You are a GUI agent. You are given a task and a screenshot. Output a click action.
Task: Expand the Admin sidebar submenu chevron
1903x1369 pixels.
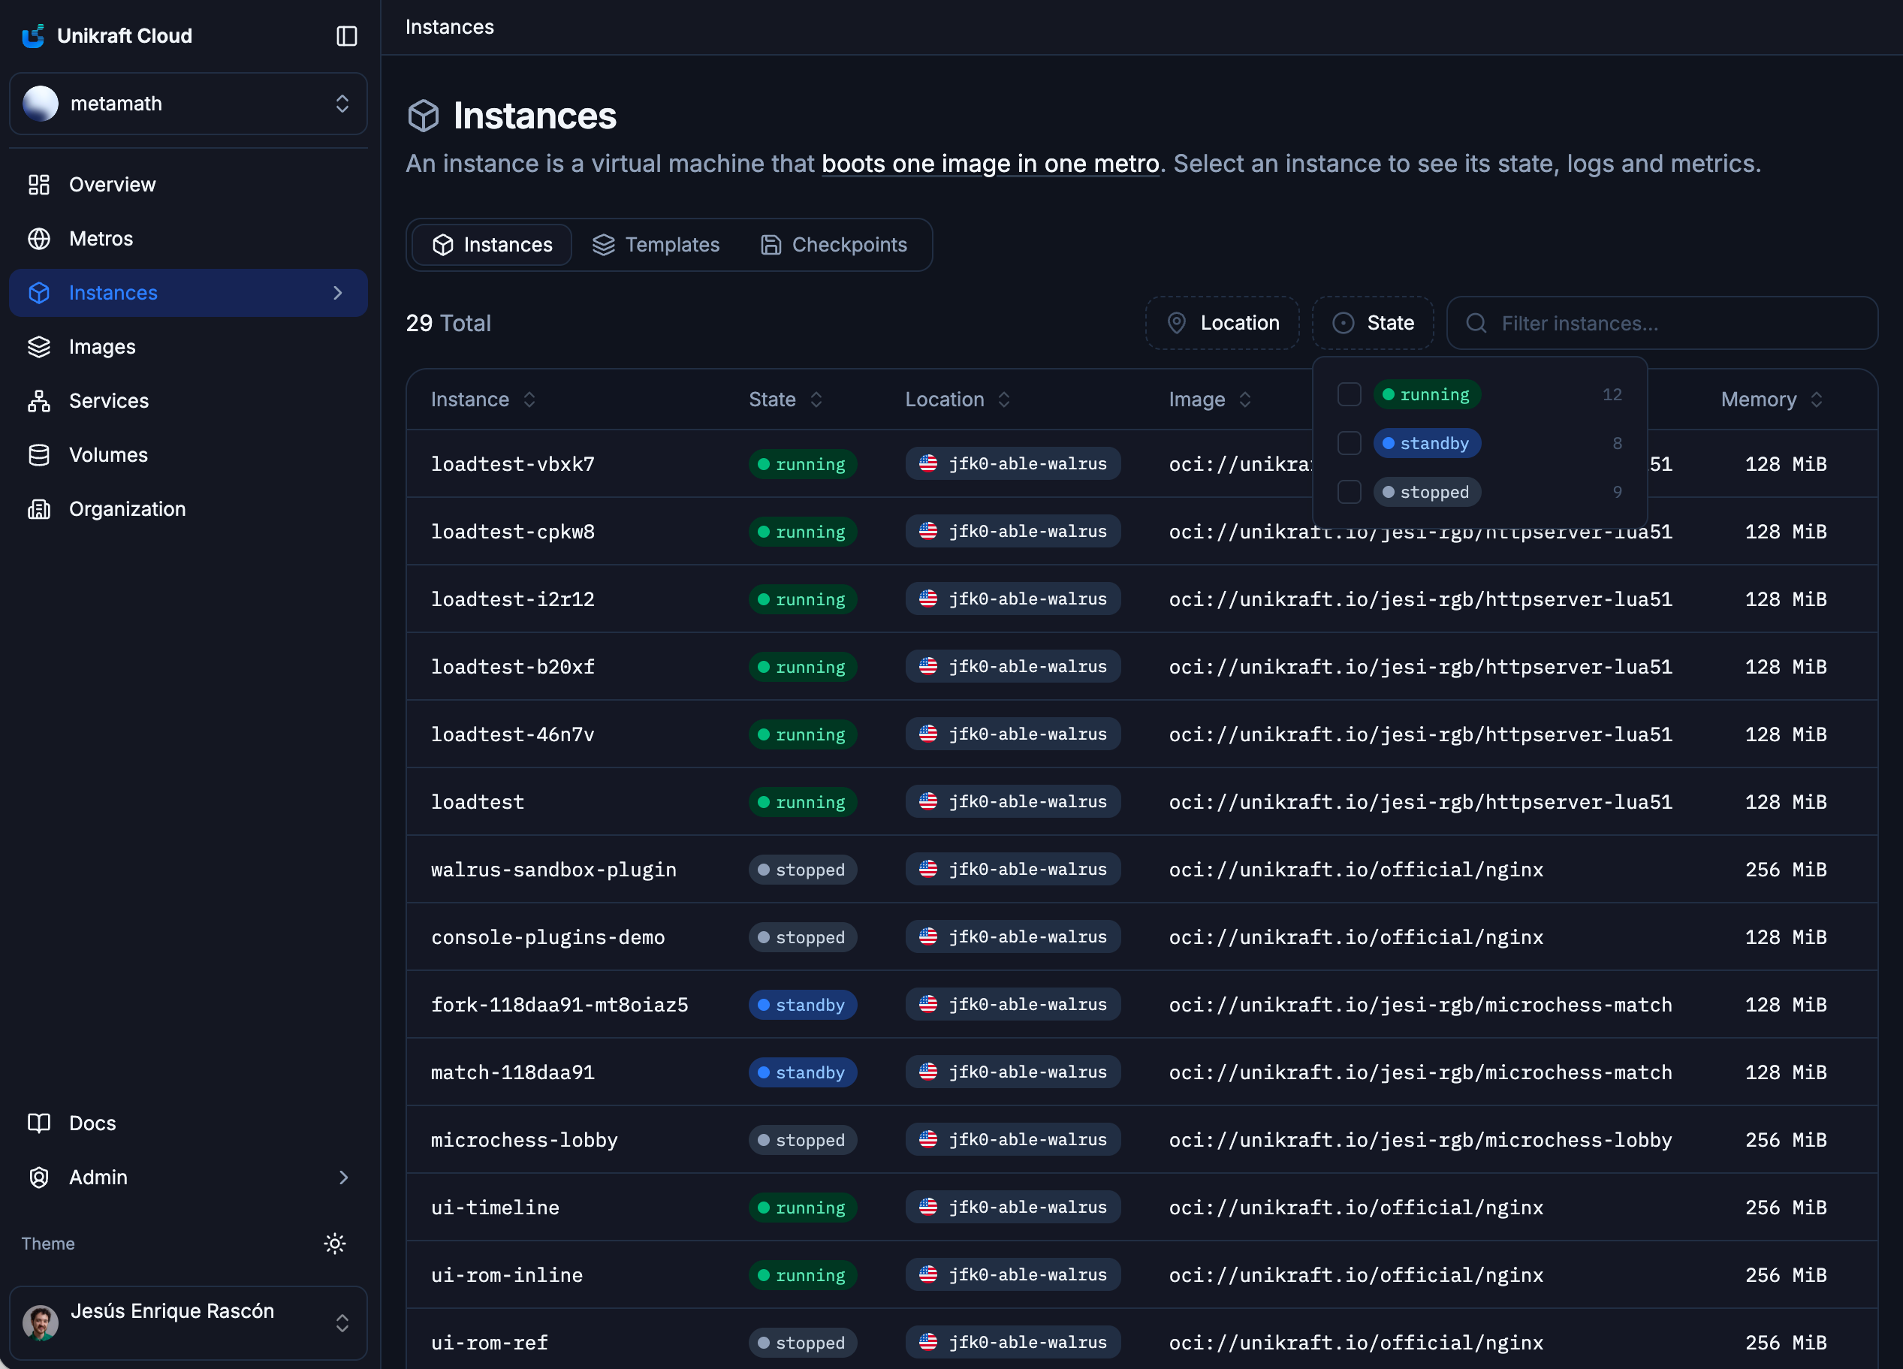(343, 1178)
